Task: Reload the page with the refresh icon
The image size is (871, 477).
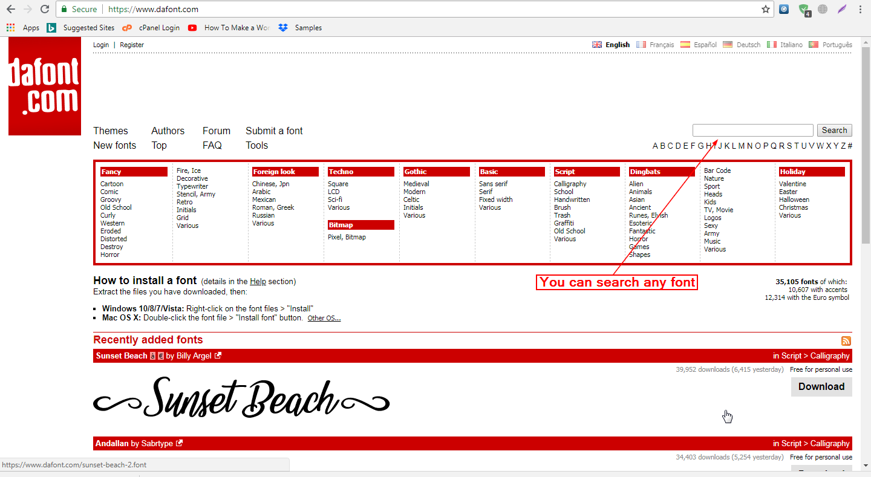Action: (45, 9)
